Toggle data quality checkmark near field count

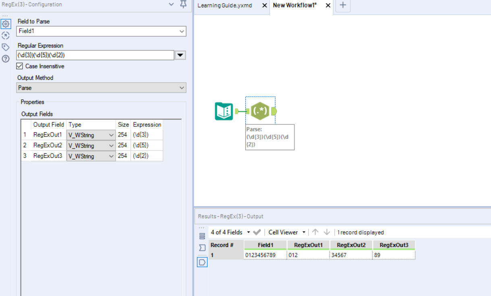[x=256, y=232]
